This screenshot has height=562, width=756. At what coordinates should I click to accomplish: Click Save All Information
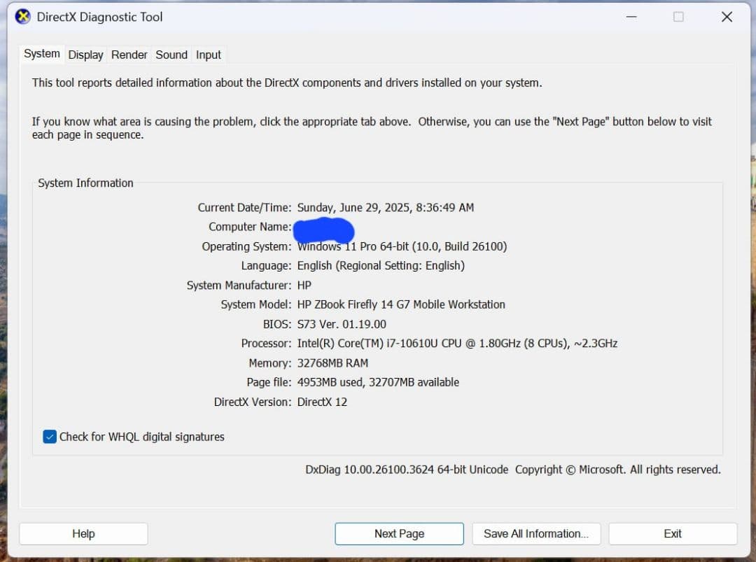pyautogui.click(x=536, y=533)
